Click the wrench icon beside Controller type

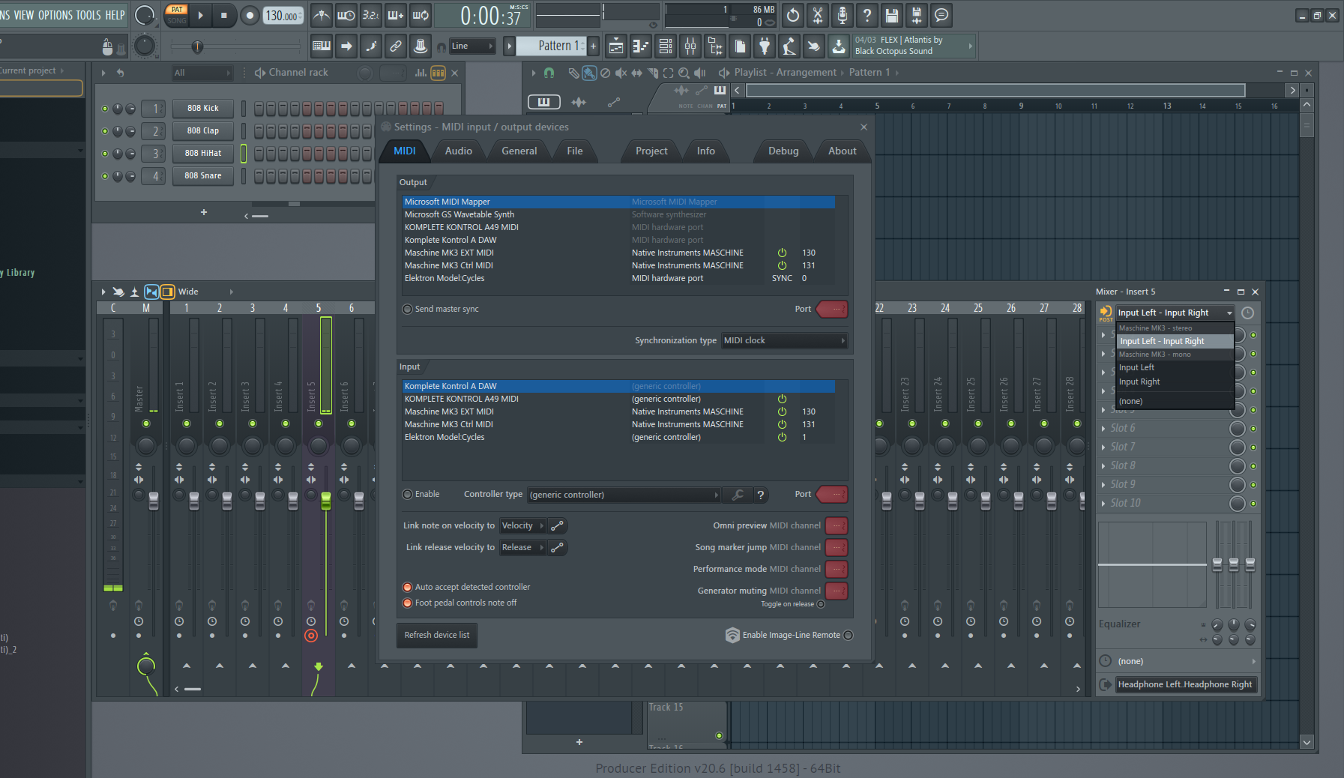(738, 495)
